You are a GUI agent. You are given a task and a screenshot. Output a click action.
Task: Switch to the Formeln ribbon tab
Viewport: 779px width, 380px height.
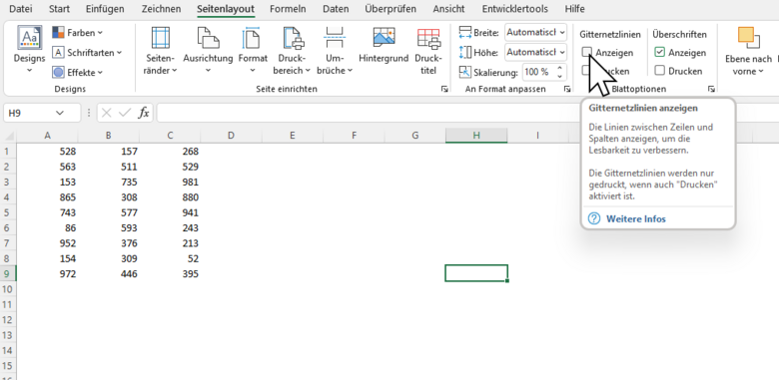click(x=288, y=9)
